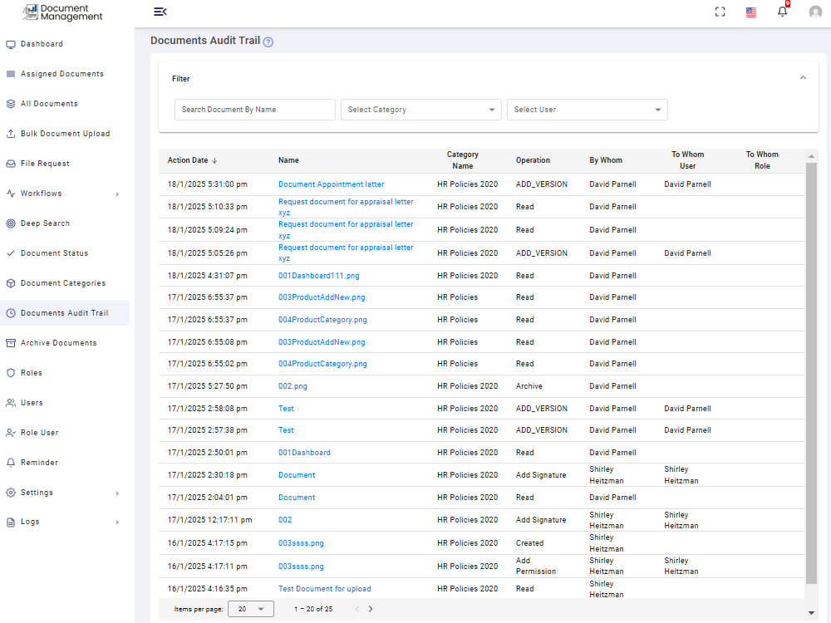Viewport: 831px width, 623px height.
Task: Open Test Document for upload link
Action: 324,589
